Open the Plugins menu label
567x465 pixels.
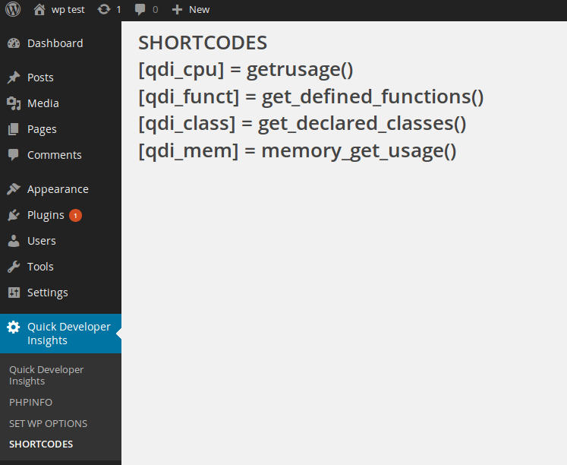(46, 215)
